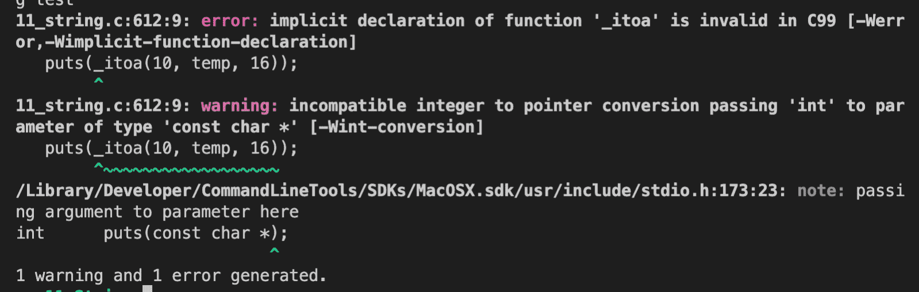Click the green caret under the first puts line

pos(99,82)
